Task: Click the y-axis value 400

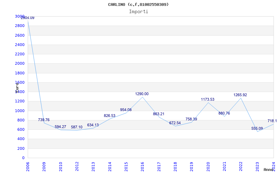Action: tap(21, 139)
